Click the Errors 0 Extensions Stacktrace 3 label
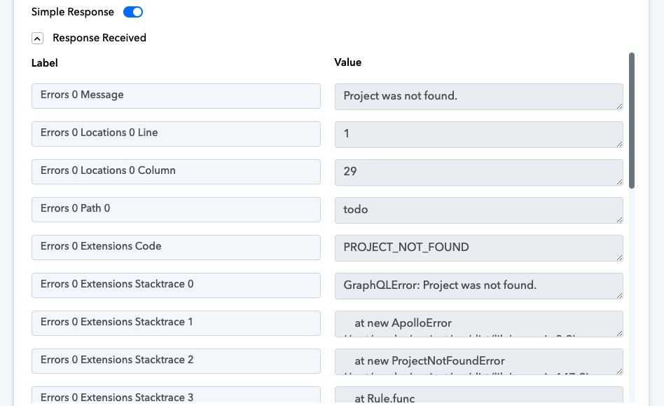The image size is (664, 406). [x=176, y=396]
